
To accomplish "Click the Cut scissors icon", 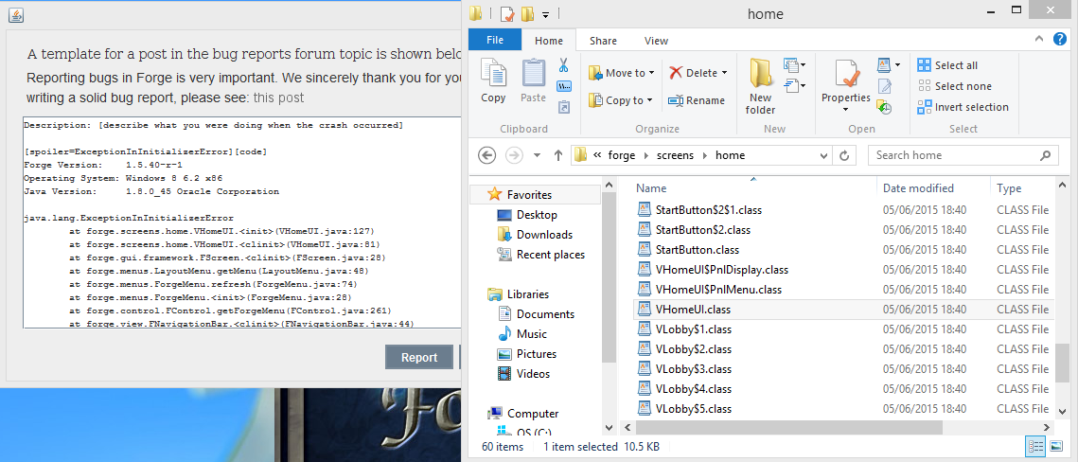I will pos(563,66).
